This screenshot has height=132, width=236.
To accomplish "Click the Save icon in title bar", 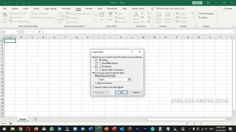I will [x=5, y=3].
